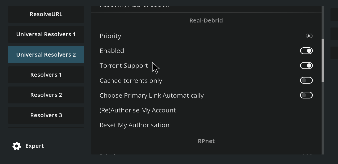338x164 pixels.
Task: Select Resolvers 3 in sidebar
Action: (x=46, y=115)
